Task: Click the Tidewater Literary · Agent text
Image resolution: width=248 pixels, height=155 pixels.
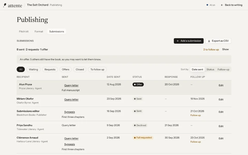Action: pos(30,129)
